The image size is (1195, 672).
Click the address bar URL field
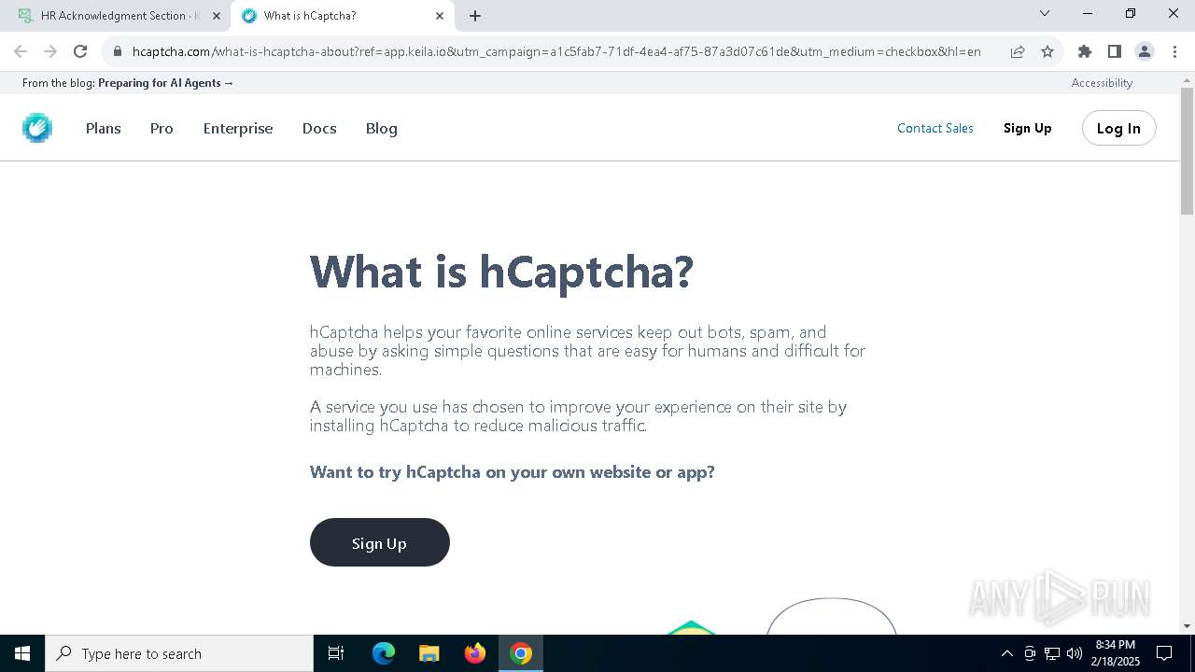[x=556, y=51]
